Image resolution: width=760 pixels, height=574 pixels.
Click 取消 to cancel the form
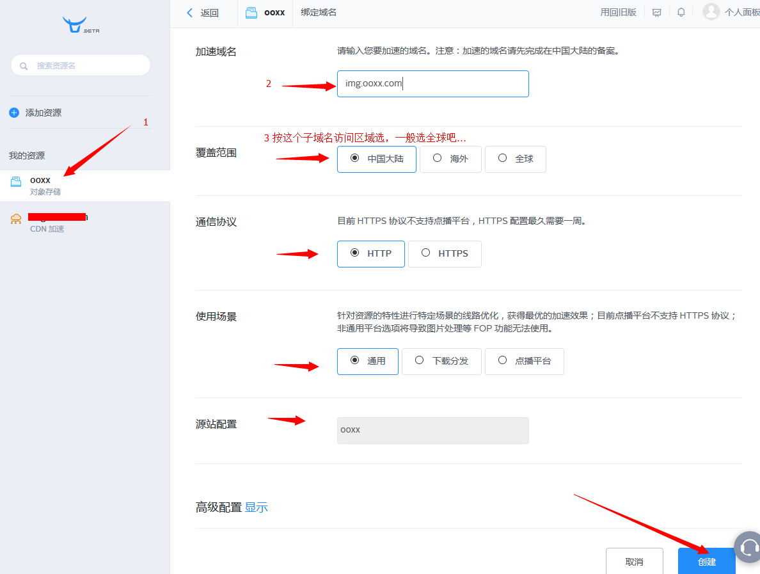tap(634, 561)
